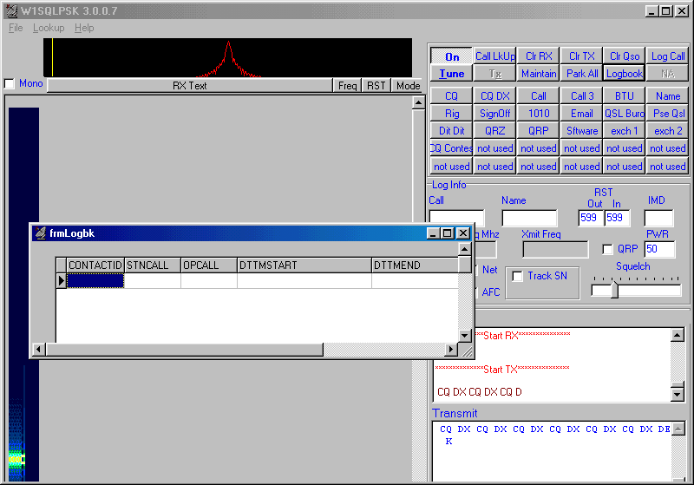The height and width of the screenshot is (485, 694).
Task: Click the Call 3 macro button
Action: pos(581,96)
